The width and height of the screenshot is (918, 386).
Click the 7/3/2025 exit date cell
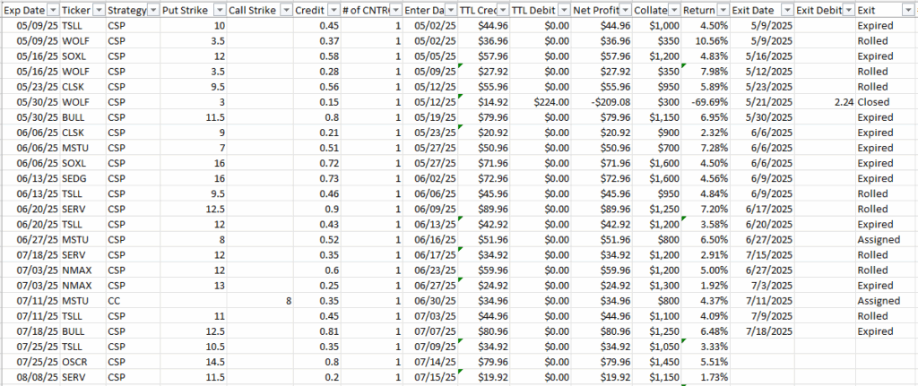coord(763,285)
